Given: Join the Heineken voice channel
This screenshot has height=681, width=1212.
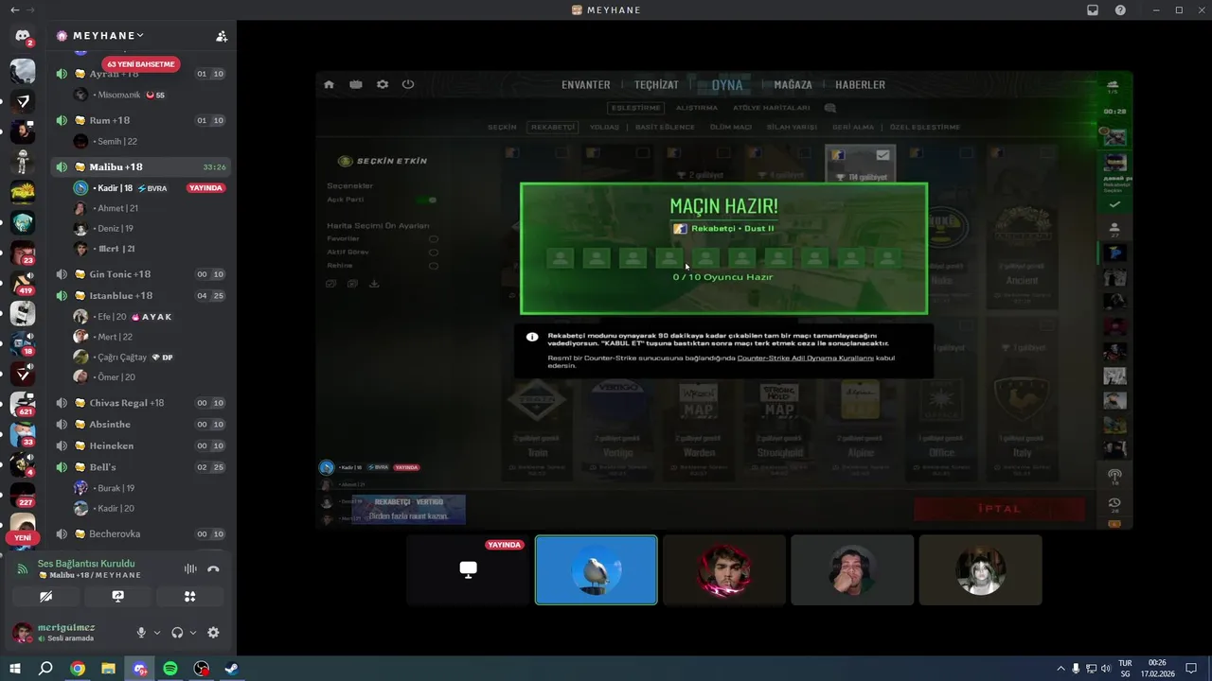Looking at the screenshot, I should tap(142, 445).
